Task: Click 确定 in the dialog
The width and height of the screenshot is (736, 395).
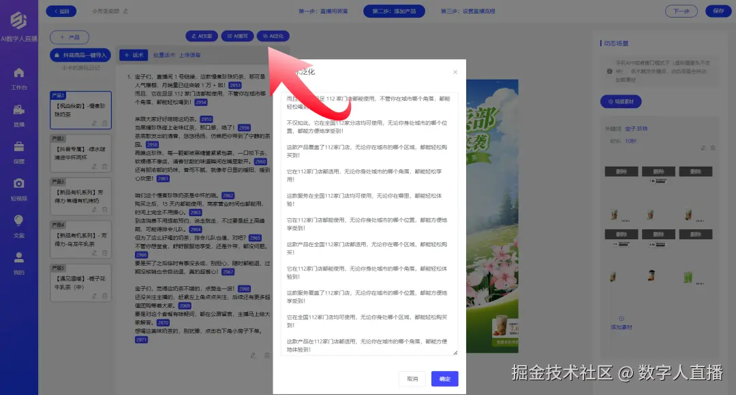Action: 444,379
